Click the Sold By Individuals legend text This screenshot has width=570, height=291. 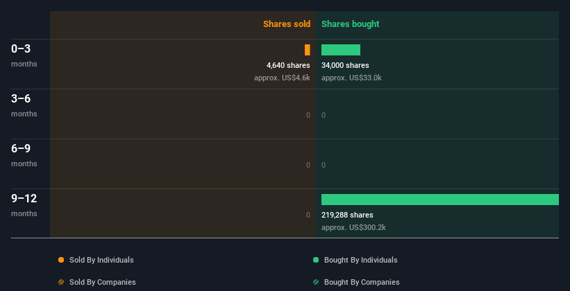coord(101,260)
